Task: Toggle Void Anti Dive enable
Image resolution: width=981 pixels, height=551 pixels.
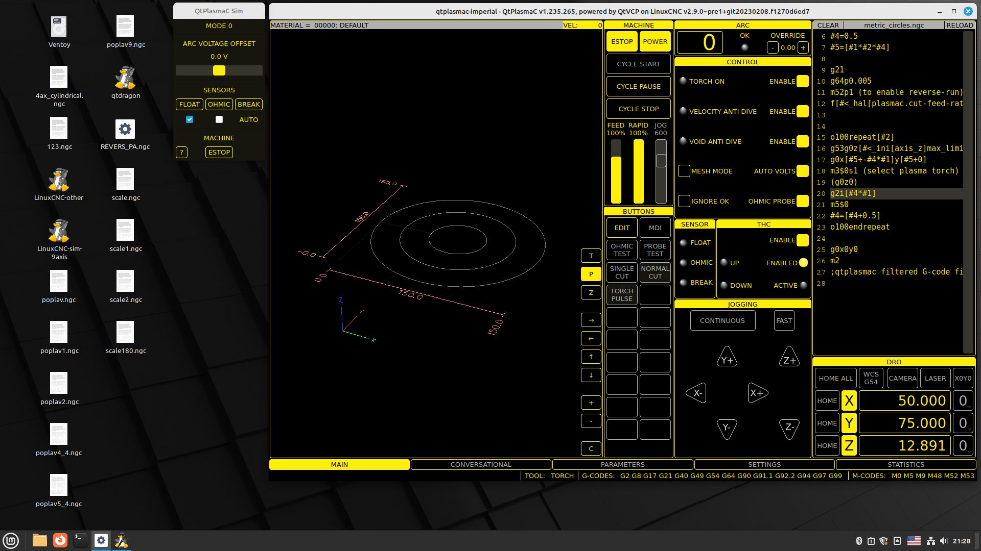Action: click(x=802, y=141)
